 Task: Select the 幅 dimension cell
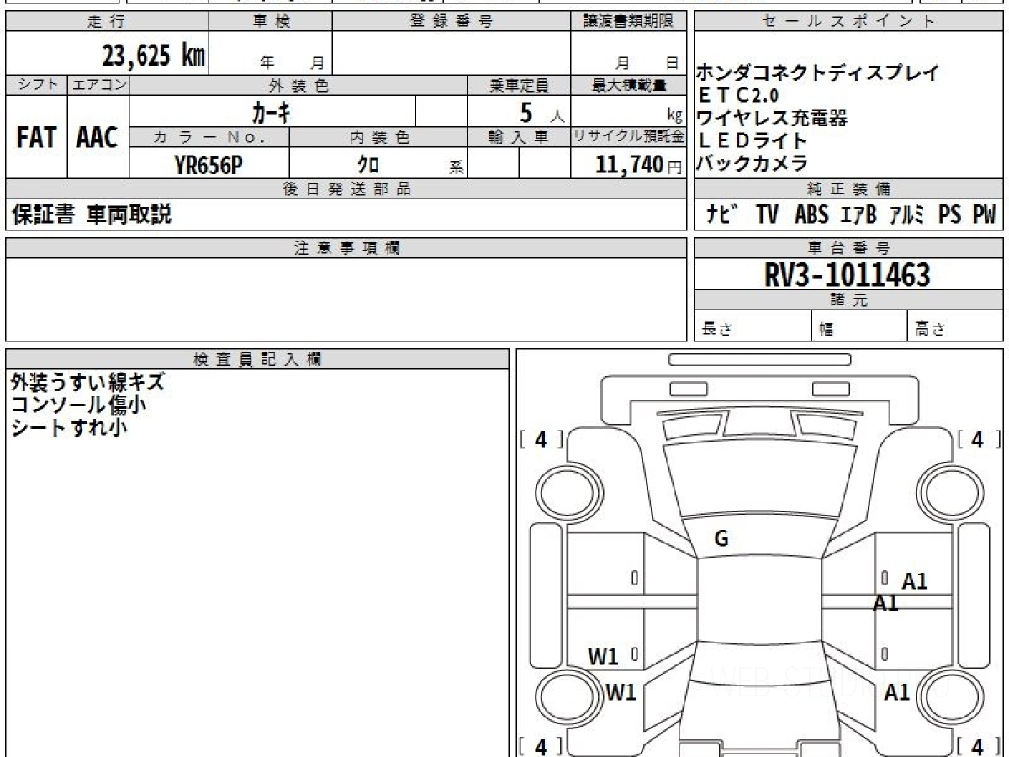[x=859, y=327]
